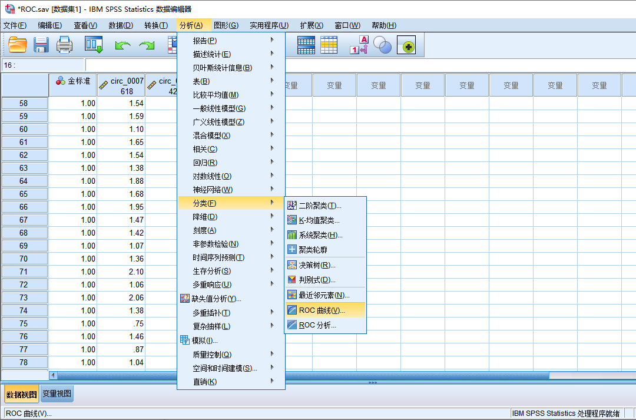Click the horizontal scrollbar left arrow
636x420 pixels.
point(53,375)
